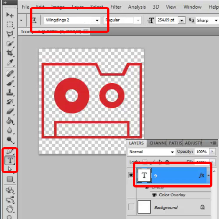Select the Rectangular Marquee tool
This screenshot has width=219, height=219.
(10, 25)
